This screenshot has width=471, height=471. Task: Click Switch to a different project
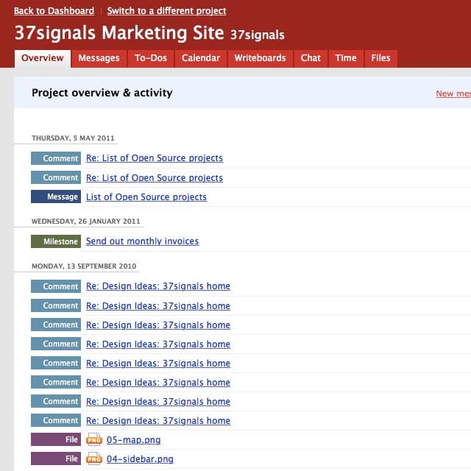click(166, 11)
